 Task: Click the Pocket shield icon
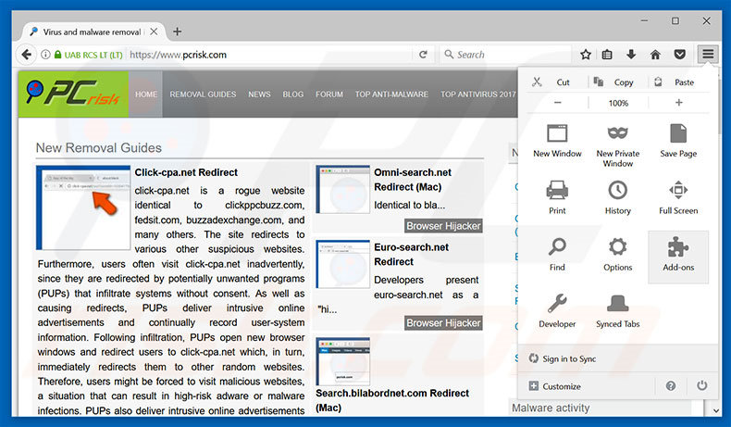(x=680, y=55)
